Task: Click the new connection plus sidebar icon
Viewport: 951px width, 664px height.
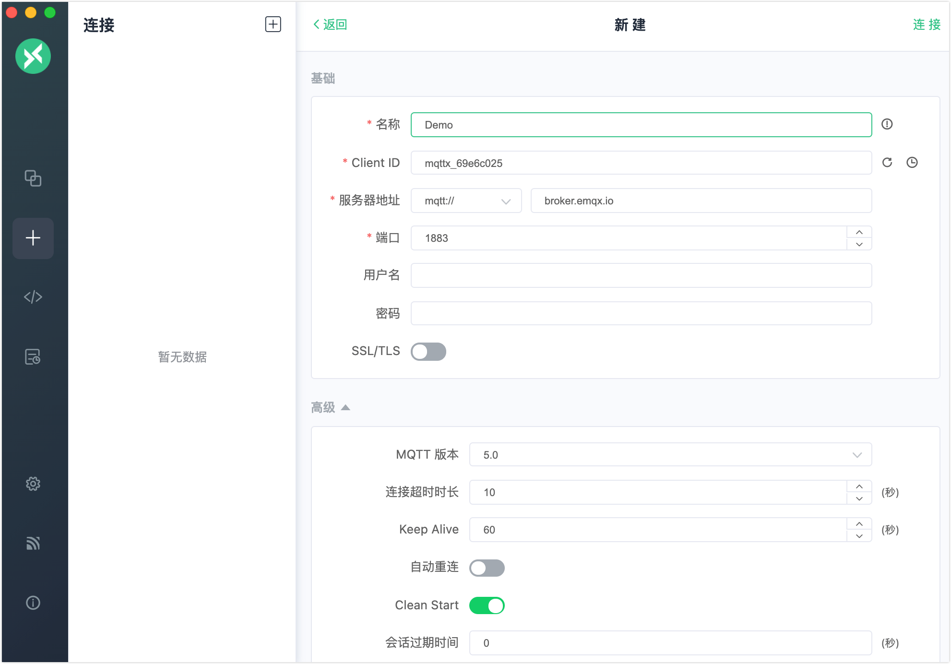Action: (33, 238)
